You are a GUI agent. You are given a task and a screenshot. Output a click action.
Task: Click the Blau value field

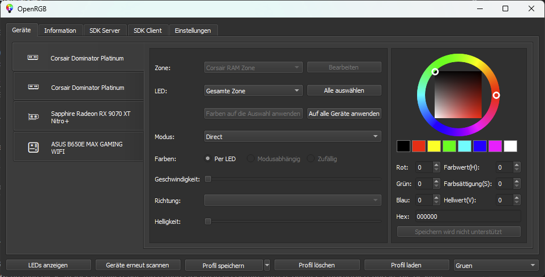(x=424, y=200)
